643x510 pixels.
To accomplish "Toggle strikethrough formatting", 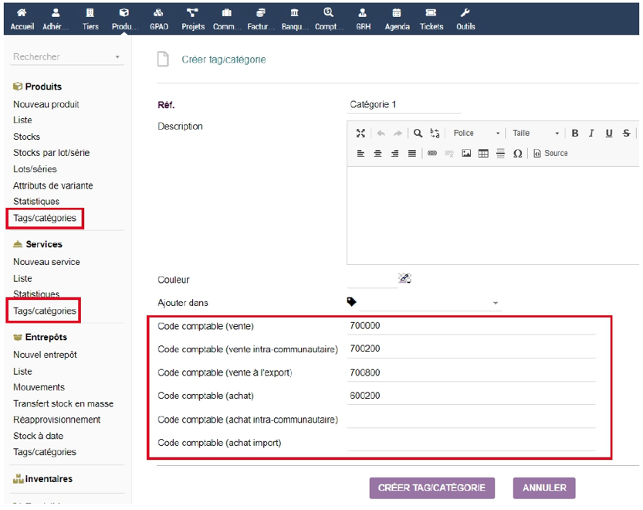I will click(x=626, y=133).
